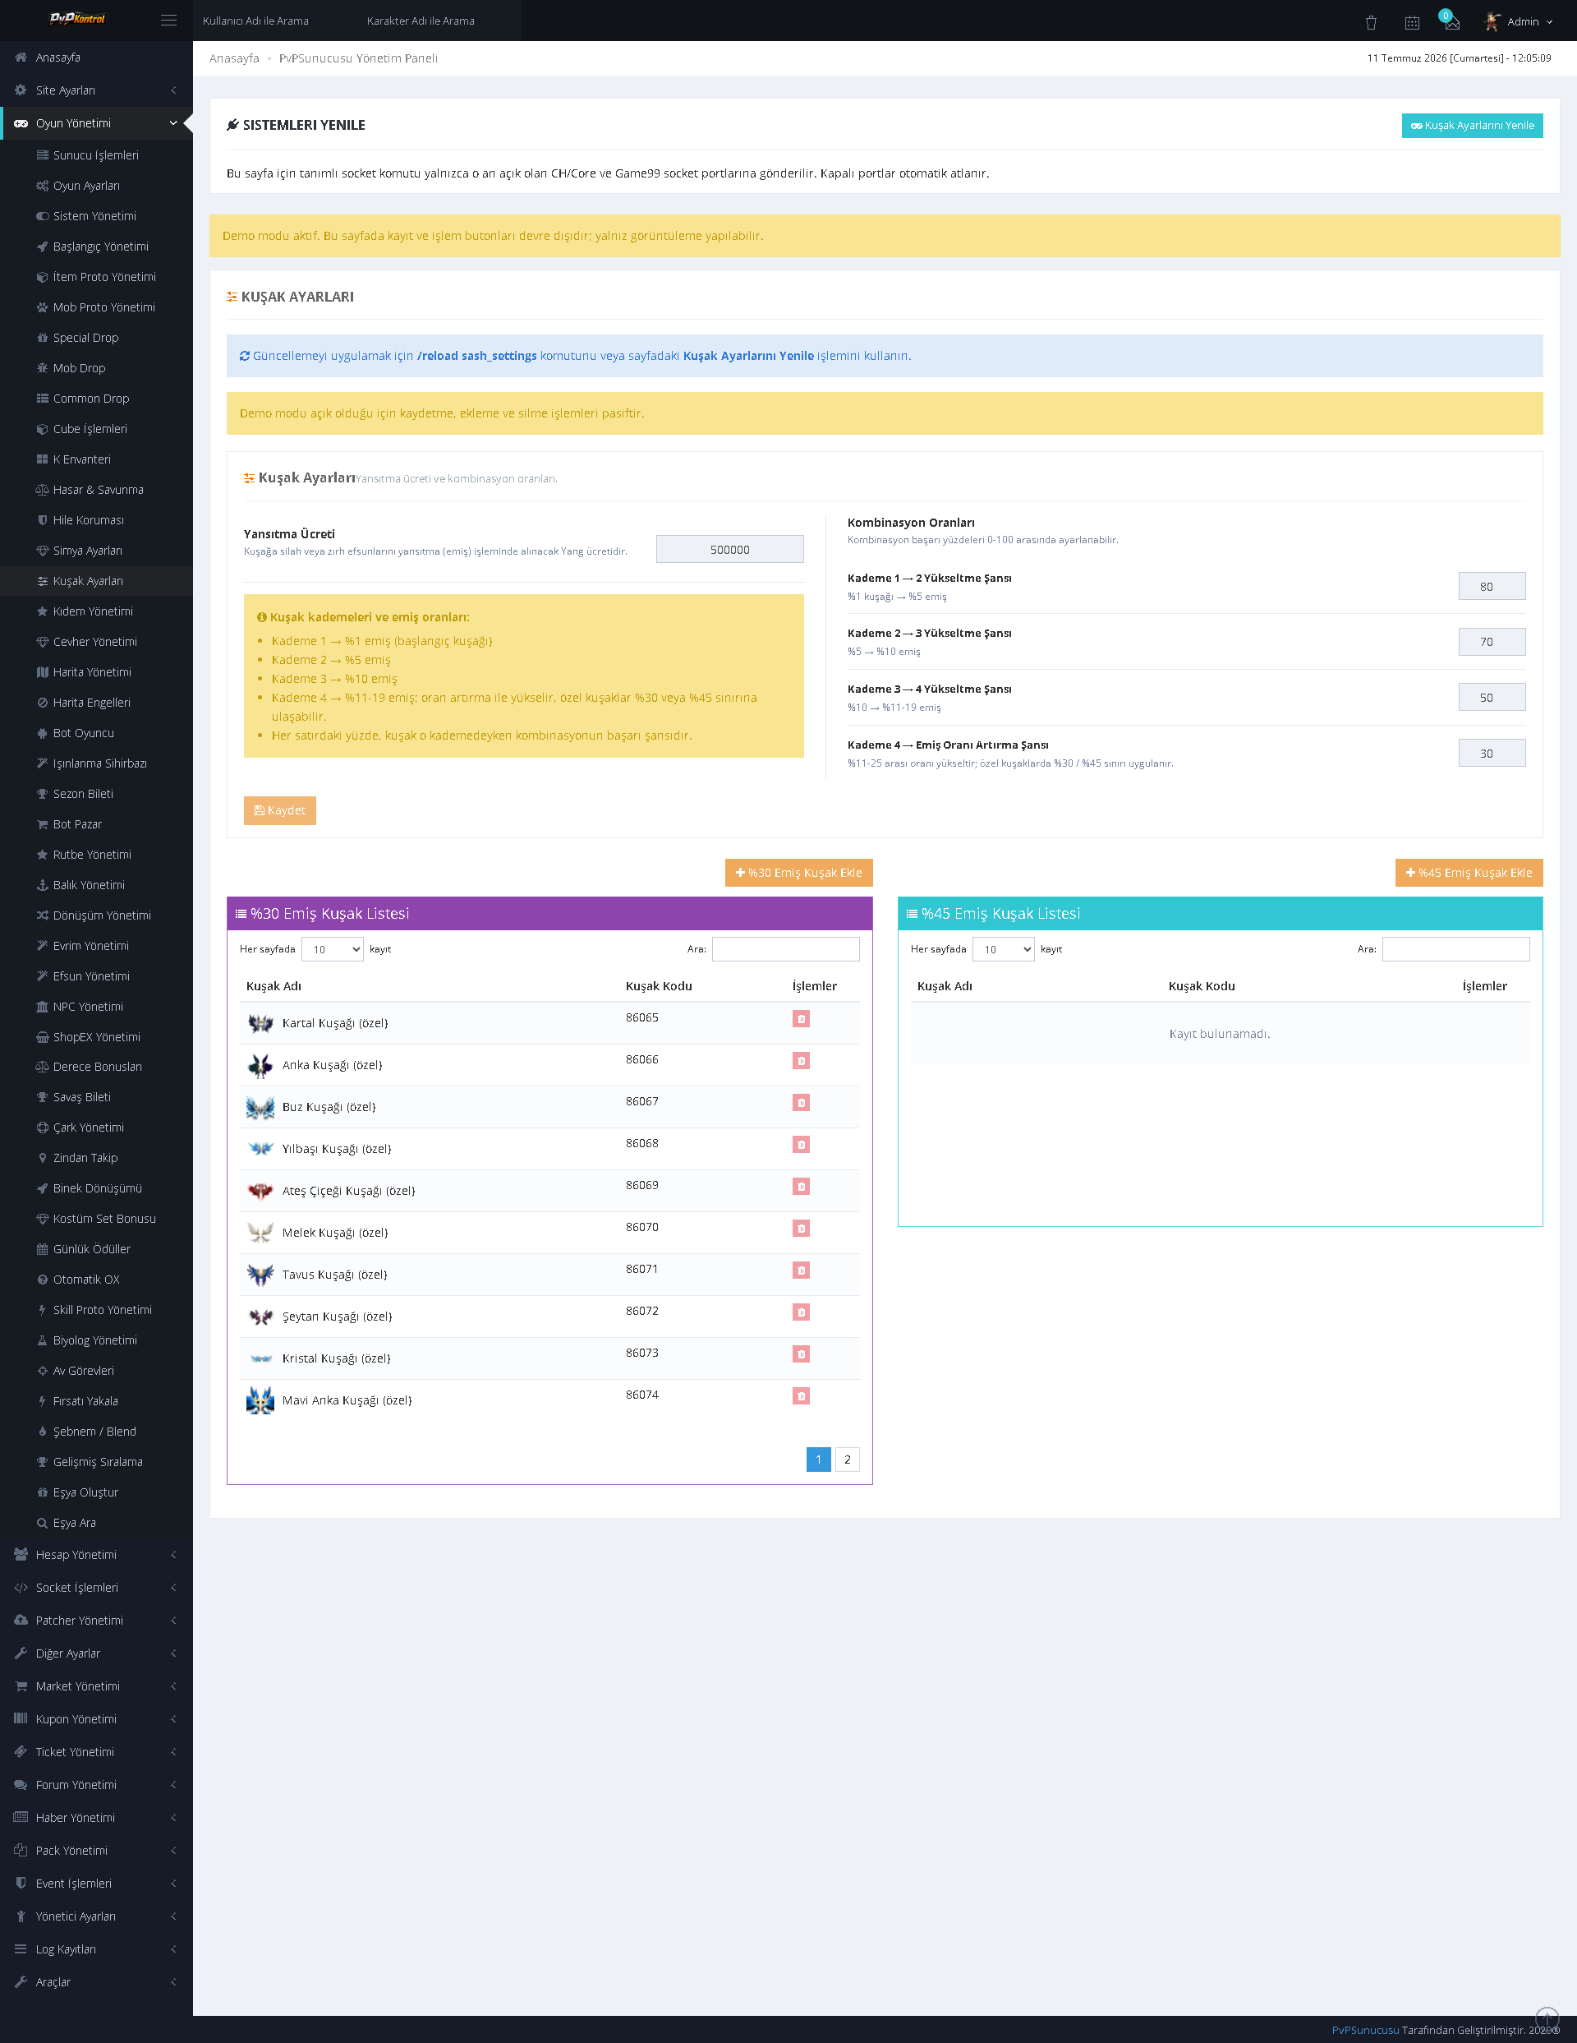This screenshot has height=2043, width=1577.
Task: Click Kademe 1→2 chance input
Action: click(1491, 587)
